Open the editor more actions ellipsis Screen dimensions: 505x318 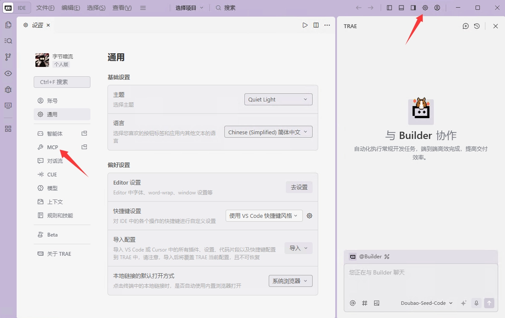(x=327, y=25)
